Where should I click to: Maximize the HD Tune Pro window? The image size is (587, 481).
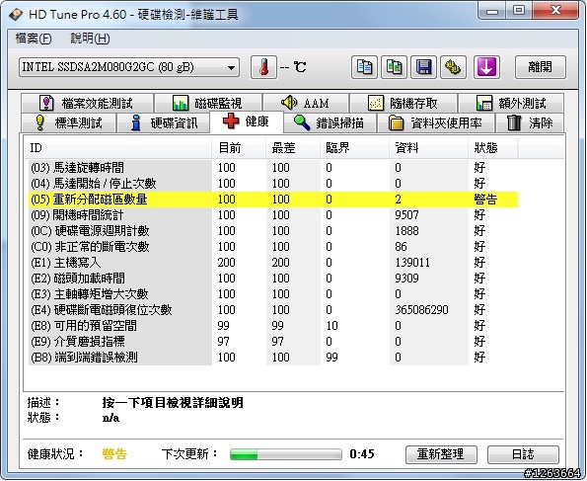[519, 11]
